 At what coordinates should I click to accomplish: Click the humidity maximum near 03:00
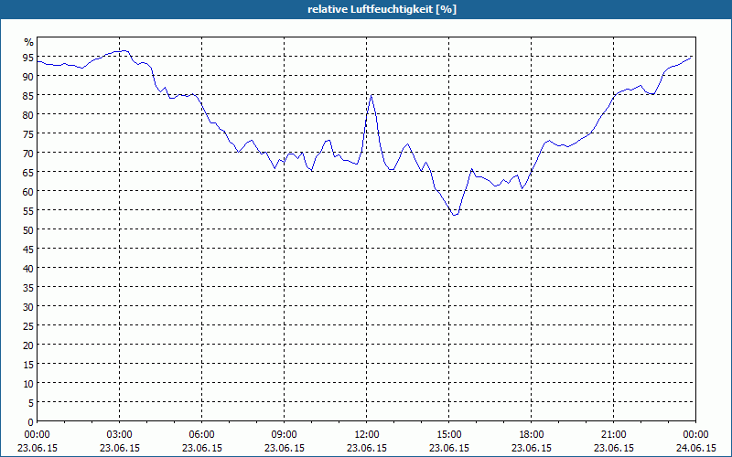point(124,50)
